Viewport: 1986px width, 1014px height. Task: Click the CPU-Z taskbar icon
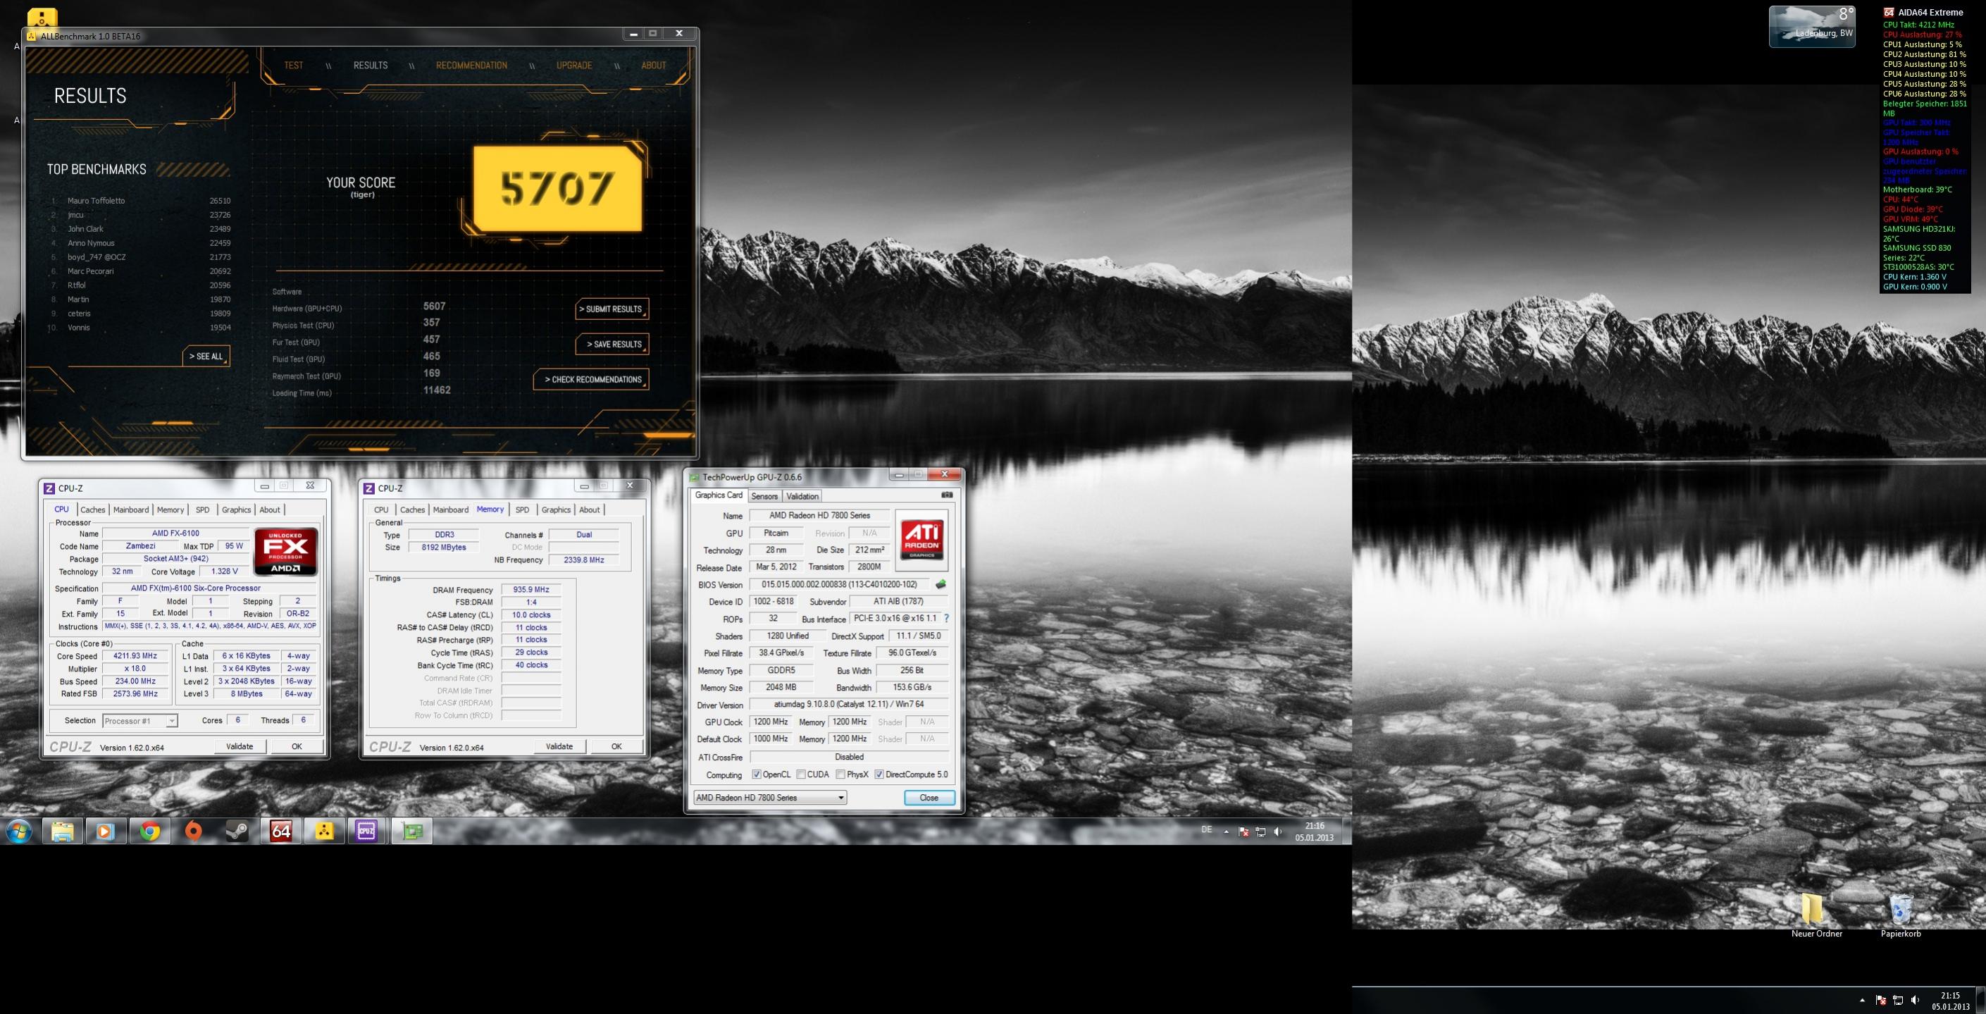pyautogui.click(x=366, y=831)
